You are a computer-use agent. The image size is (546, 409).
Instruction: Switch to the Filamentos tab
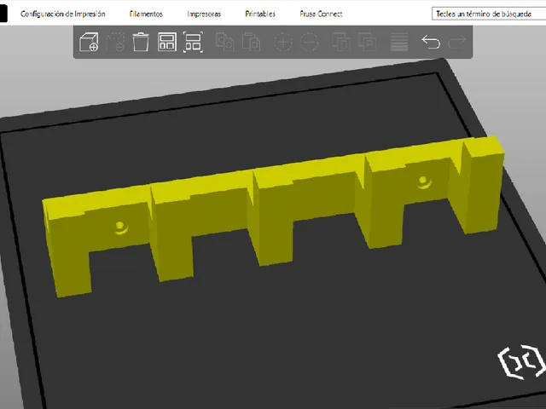pyautogui.click(x=146, y=14)
